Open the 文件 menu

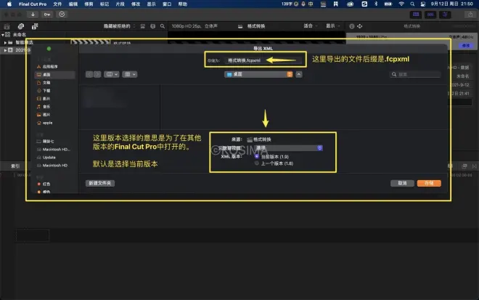pos(57,4)
